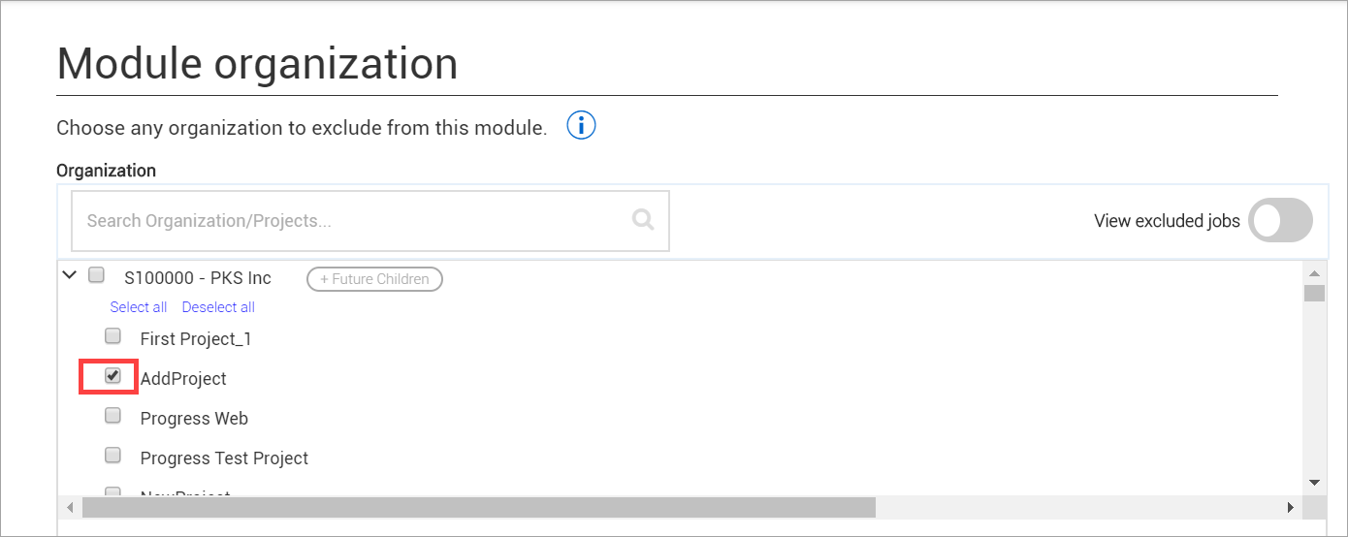Image resolution: width=1348 pixels, height=537 pixels.
Task: Check the S100000 - PKS Inc checkbox
Action: tap(97, 275)
